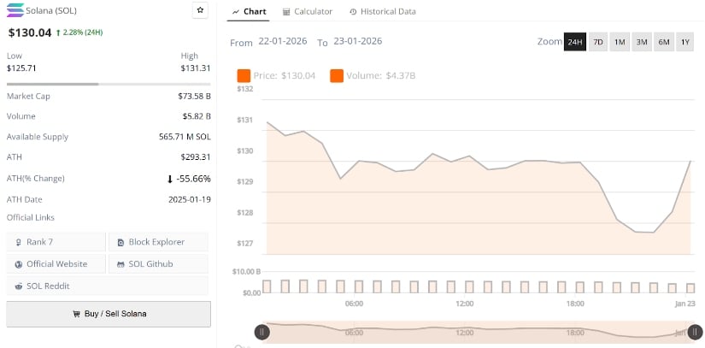Choose the 3M zoom option
The image size is (705, 348).
pyautogui.click(x=642, y=42)
